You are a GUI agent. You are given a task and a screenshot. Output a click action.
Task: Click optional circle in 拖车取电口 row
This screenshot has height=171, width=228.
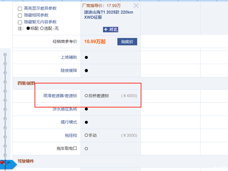coord(86,148)
